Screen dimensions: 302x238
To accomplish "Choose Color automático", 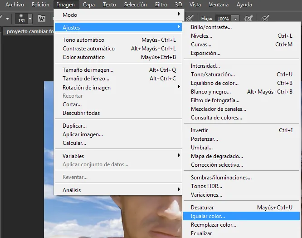I will [118, 57].
